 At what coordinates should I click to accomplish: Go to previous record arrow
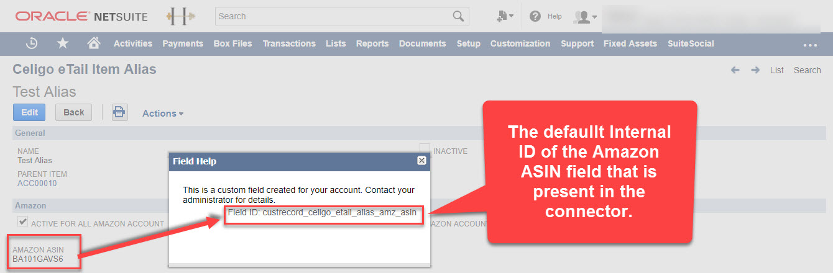pos(735,70)
